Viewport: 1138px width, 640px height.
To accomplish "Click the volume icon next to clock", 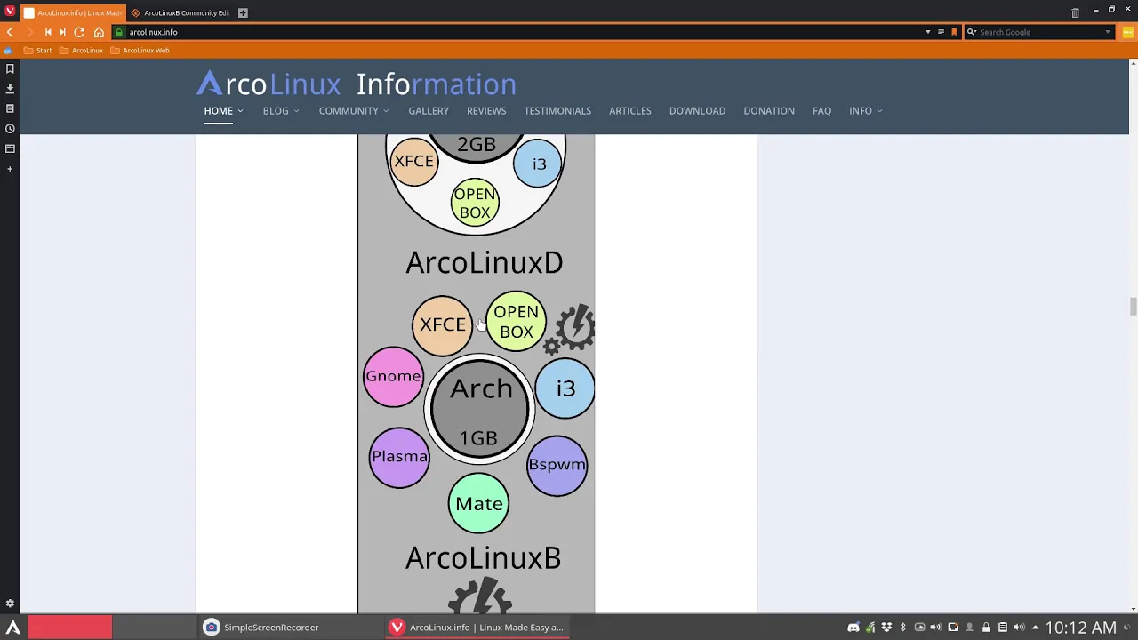I will [1019, 628].
